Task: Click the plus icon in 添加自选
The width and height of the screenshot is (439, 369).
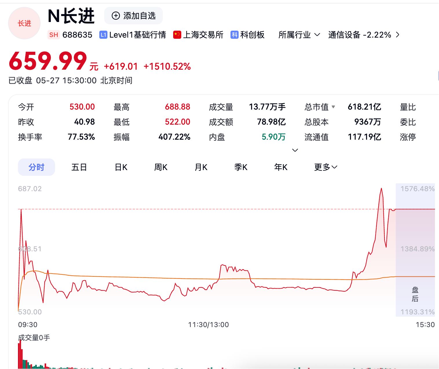Action: click(116, 16)
